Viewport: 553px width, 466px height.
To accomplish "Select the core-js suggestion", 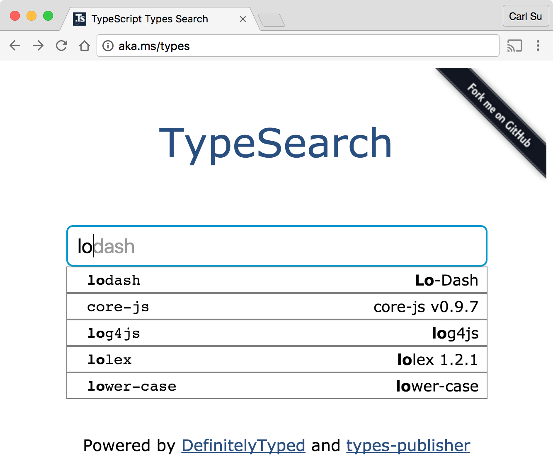I will [x=276, y=307].
